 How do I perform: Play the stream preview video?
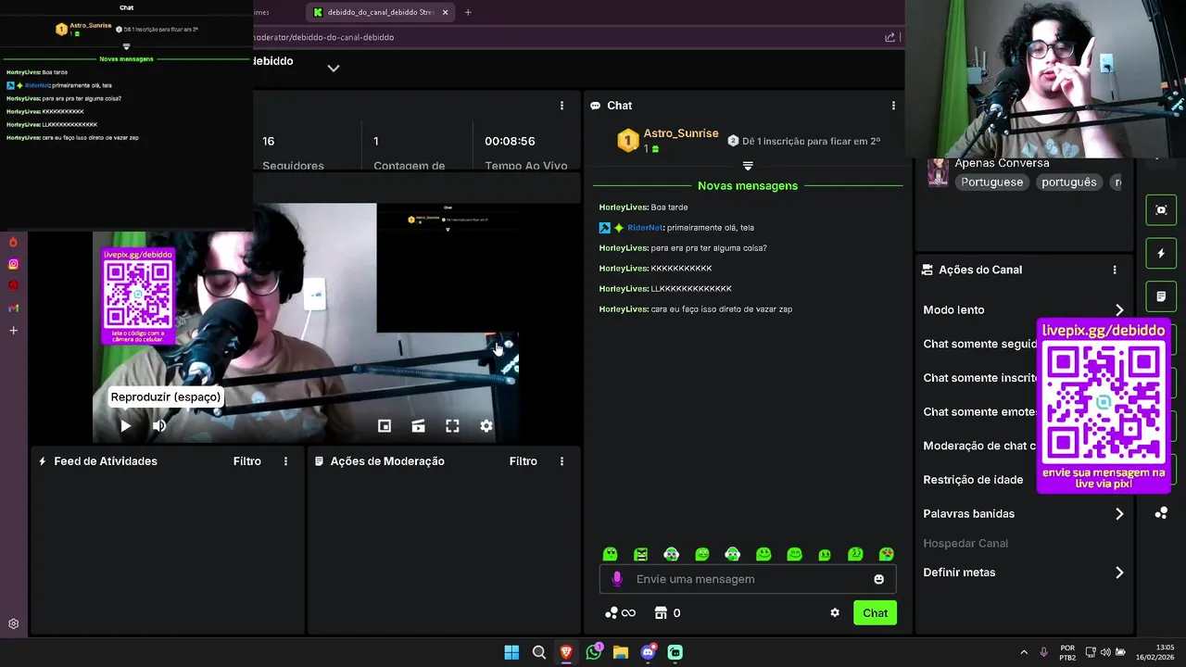point(126,426)
